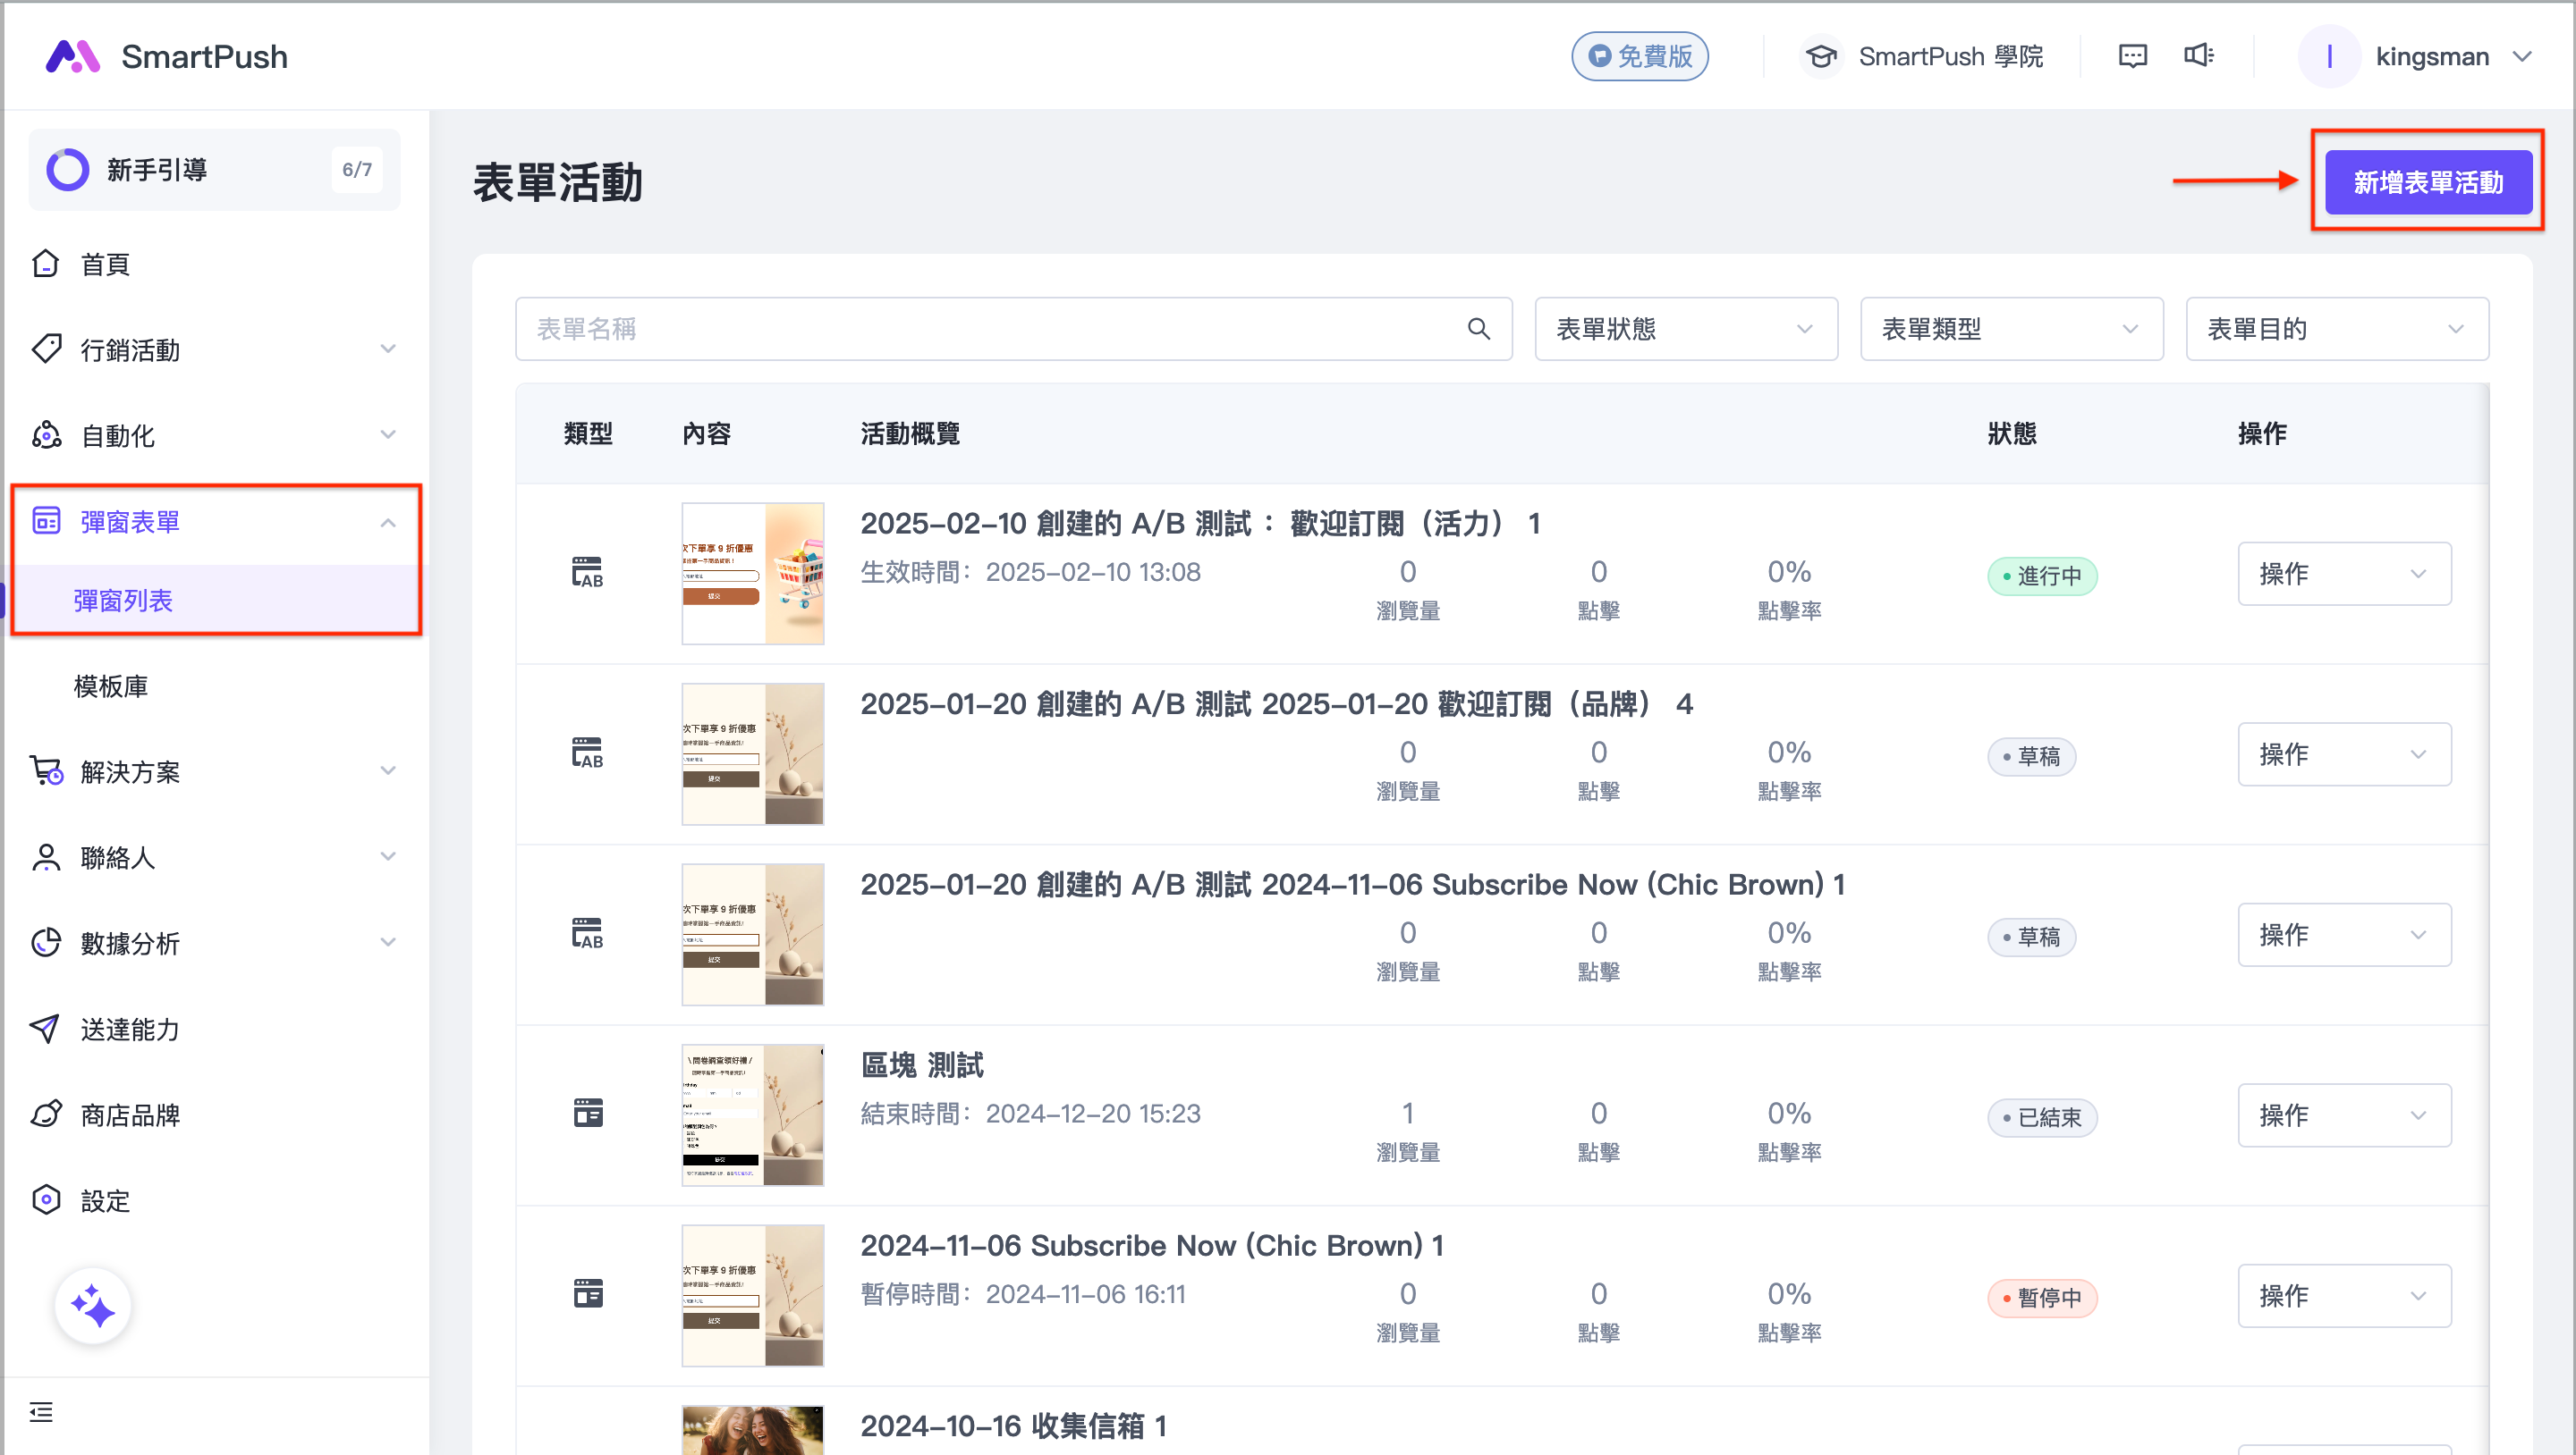Open the 表單狀態 filter dropdown
This screenshot has height=1455, width=2576.
click(1685, 329)
